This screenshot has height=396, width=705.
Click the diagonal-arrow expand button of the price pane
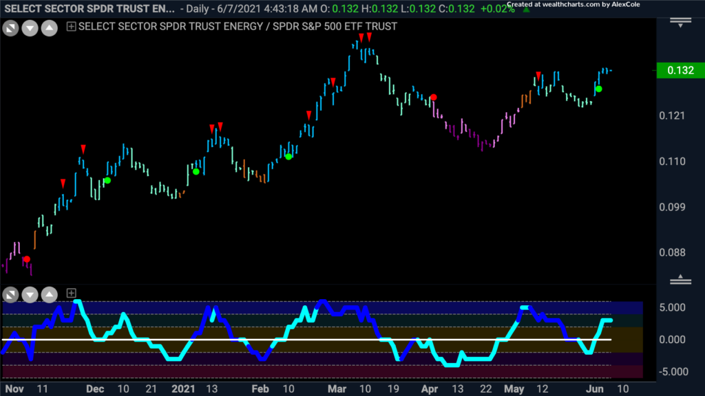click(10, 28)
